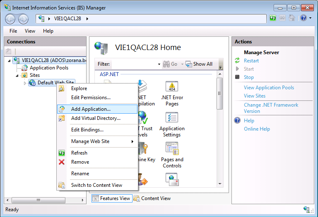
Task: Click the Stop server icon in Actions
Action: click(x=237, y=77)
